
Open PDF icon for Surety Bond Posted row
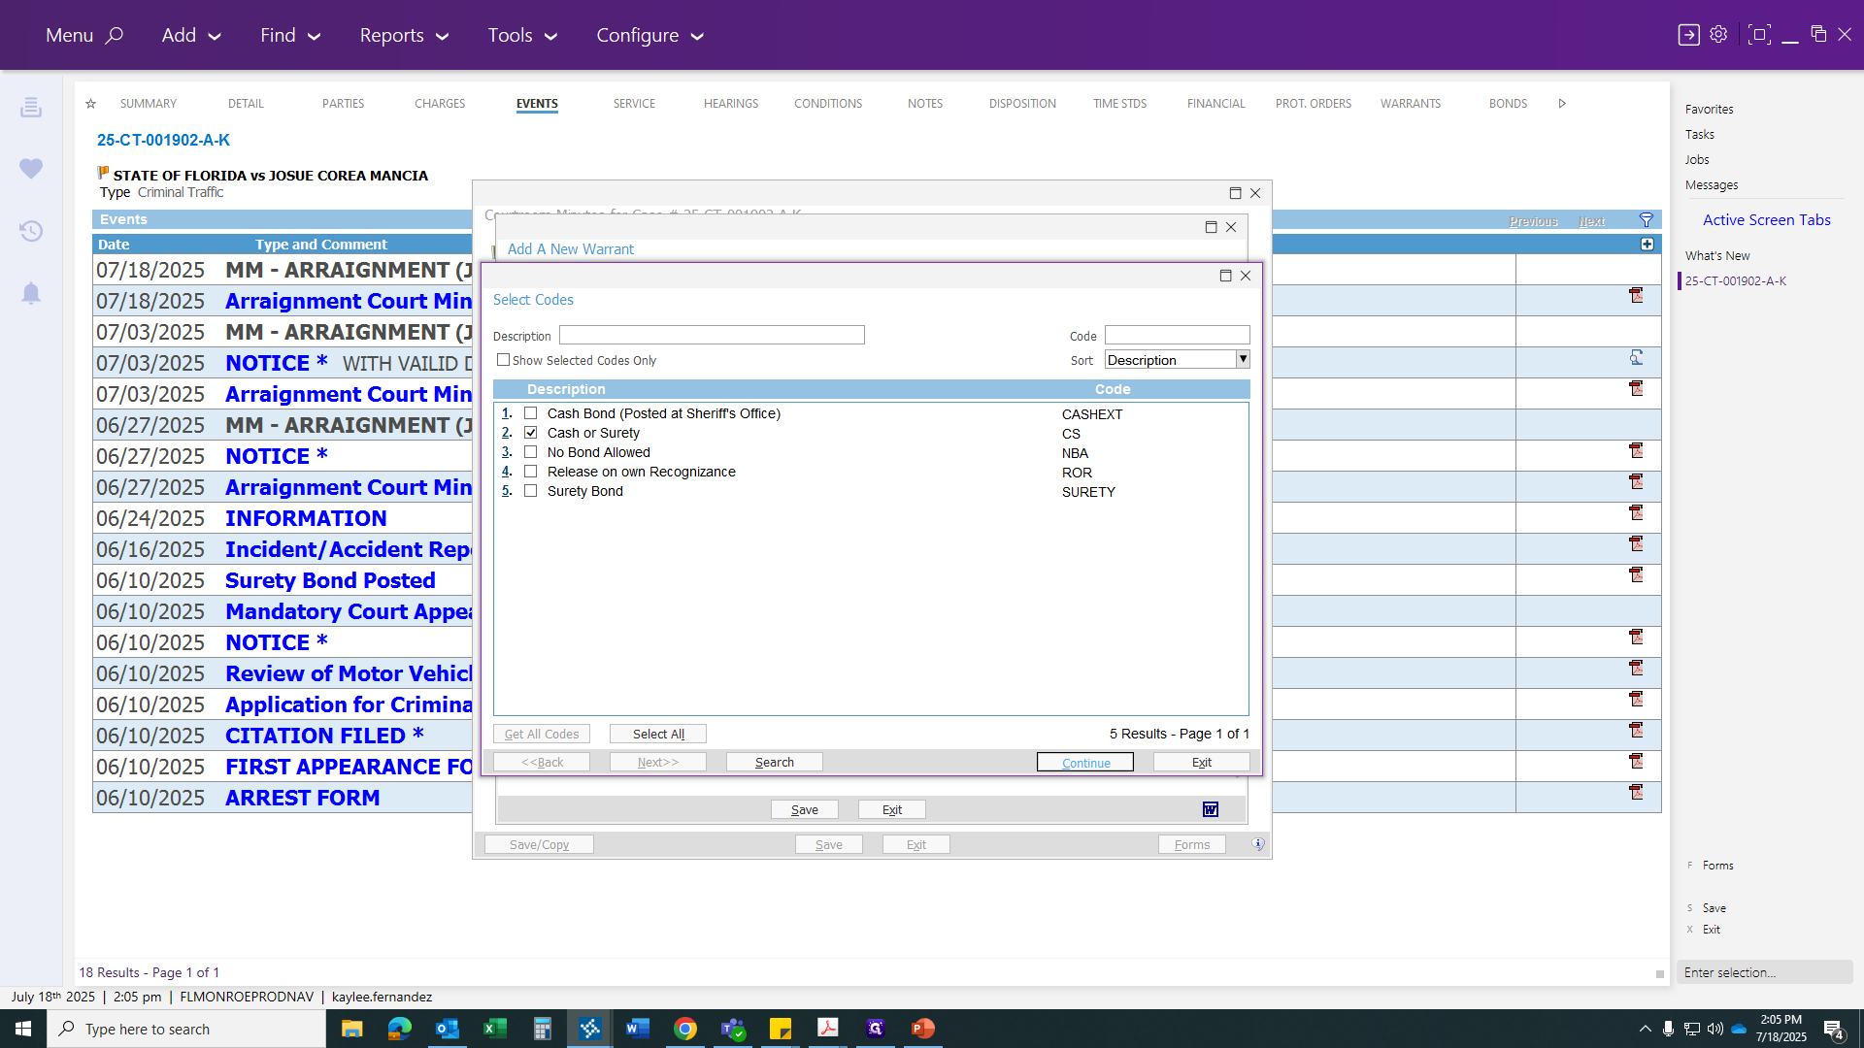[1636, 575]
